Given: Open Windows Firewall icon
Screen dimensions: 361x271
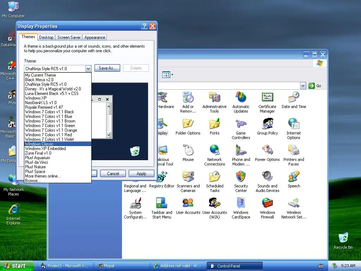Looking at the screenshot, I should (x=267, y=208).
